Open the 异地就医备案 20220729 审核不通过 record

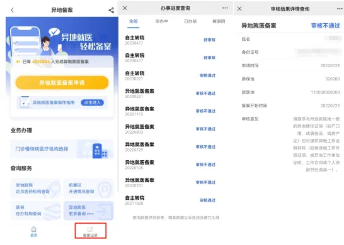point(171,147)
